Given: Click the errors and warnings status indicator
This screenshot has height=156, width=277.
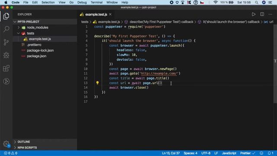Looking at the screenshot, I should (x=10, y=153).
